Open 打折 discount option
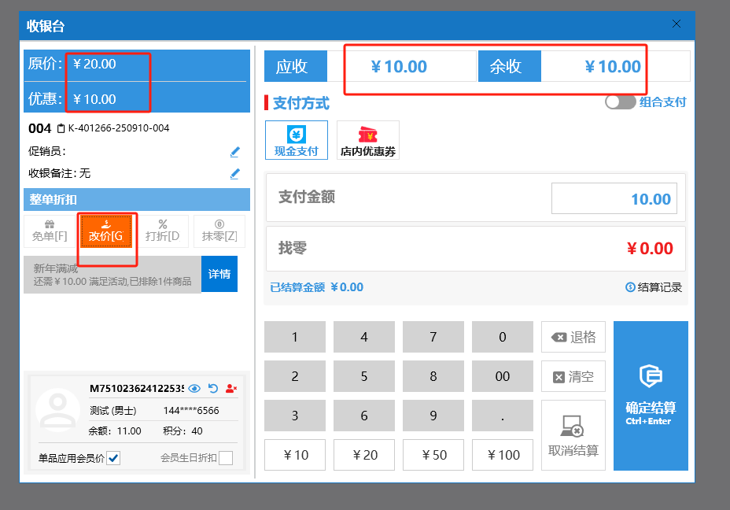This screenshot has width=730, height=510. (163, 231)
